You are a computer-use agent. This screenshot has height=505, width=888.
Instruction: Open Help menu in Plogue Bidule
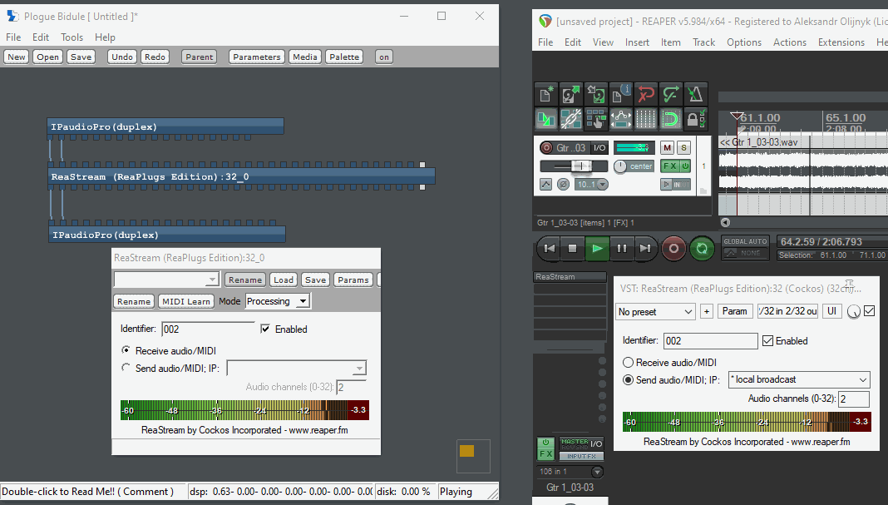(x=105, y=37)
